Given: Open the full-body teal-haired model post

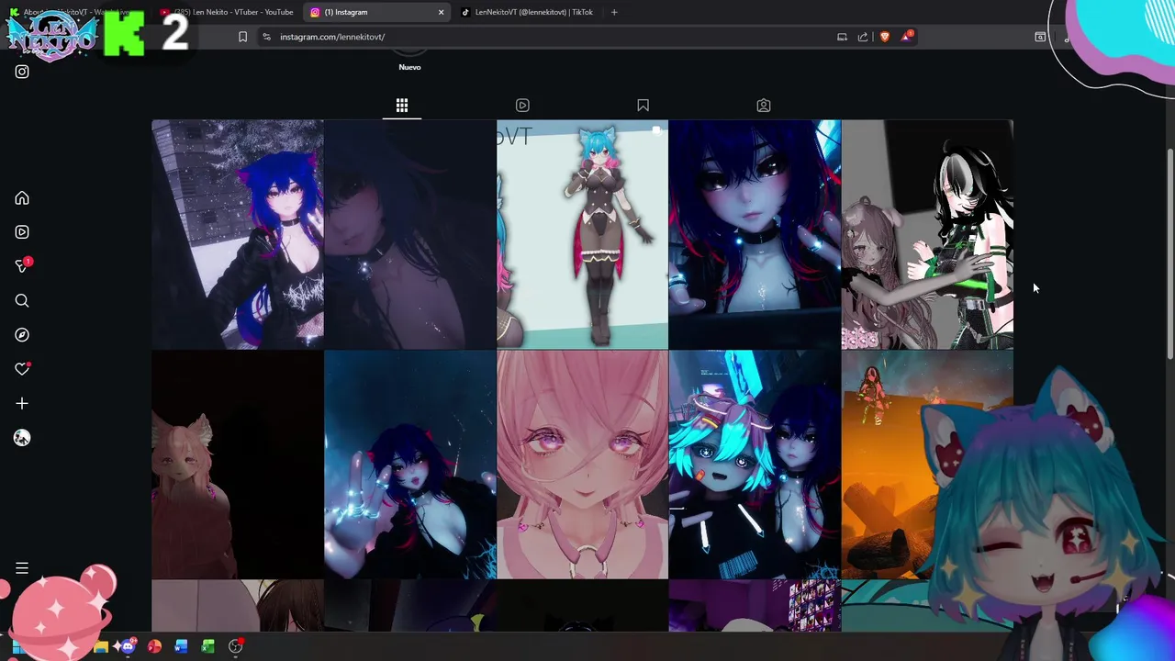Looking at the screenshot, I should tap(582, 234).
